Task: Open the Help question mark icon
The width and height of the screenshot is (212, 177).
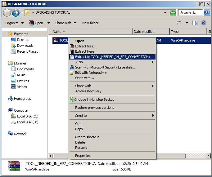Action: pyautogui.click(x=204, y=23)
